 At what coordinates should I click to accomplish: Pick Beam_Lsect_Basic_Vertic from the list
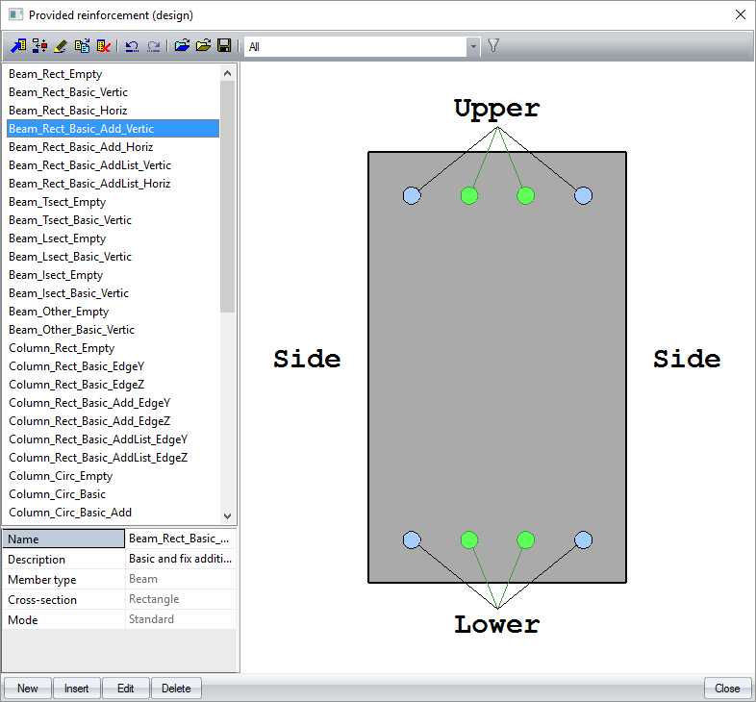pyautogui.click(x=113, y=257)
